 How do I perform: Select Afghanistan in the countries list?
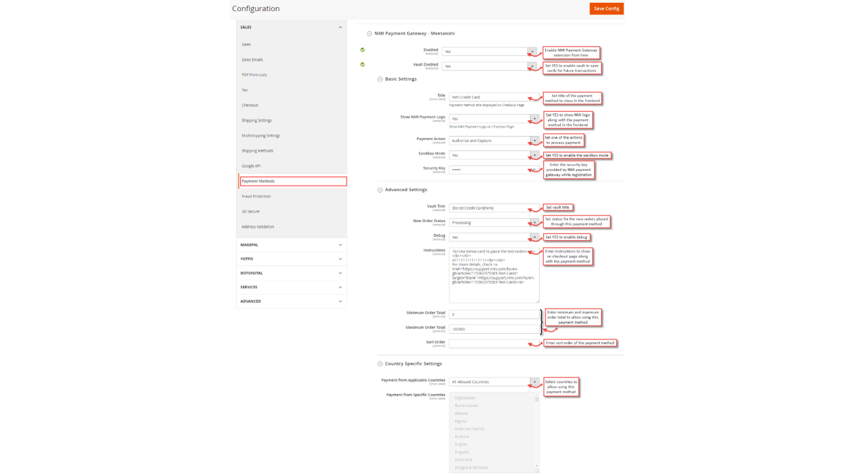(x=465, y=398)
